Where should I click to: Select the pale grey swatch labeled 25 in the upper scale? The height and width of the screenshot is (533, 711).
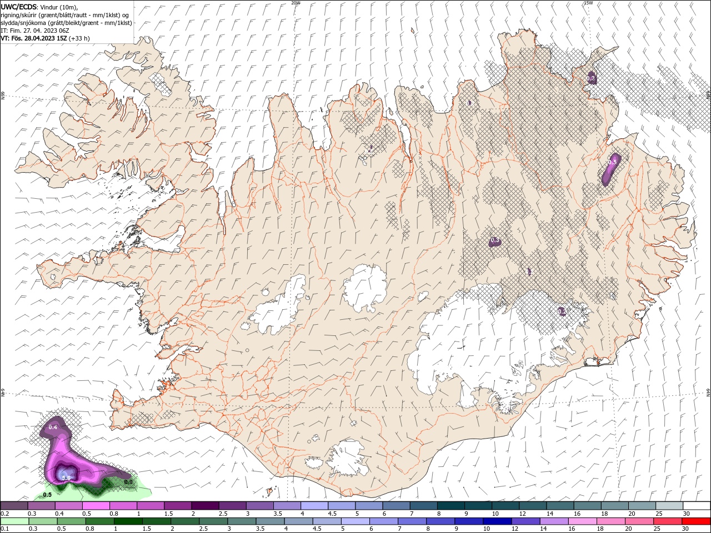669,506
